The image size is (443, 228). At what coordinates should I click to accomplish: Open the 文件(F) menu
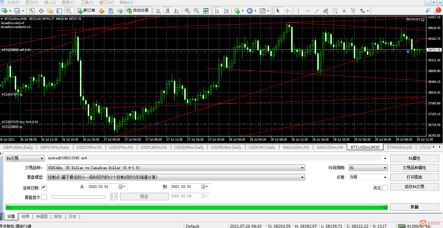tap(13, 3)
